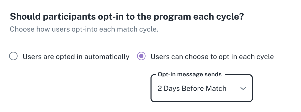
Task: Select "Users can choose to opt in each cycle" radio
Action: click(141, 56)
